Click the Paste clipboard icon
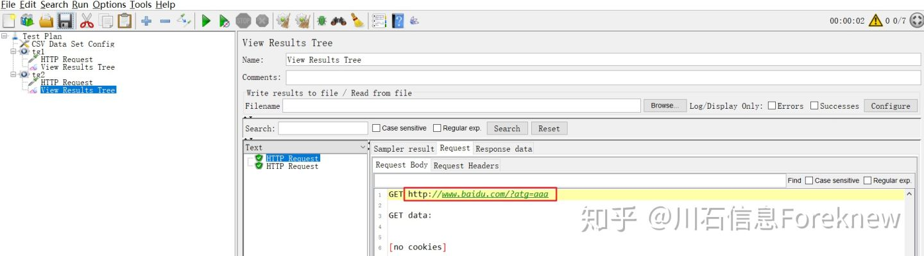 pyautogui.click(x=124, y=20)
